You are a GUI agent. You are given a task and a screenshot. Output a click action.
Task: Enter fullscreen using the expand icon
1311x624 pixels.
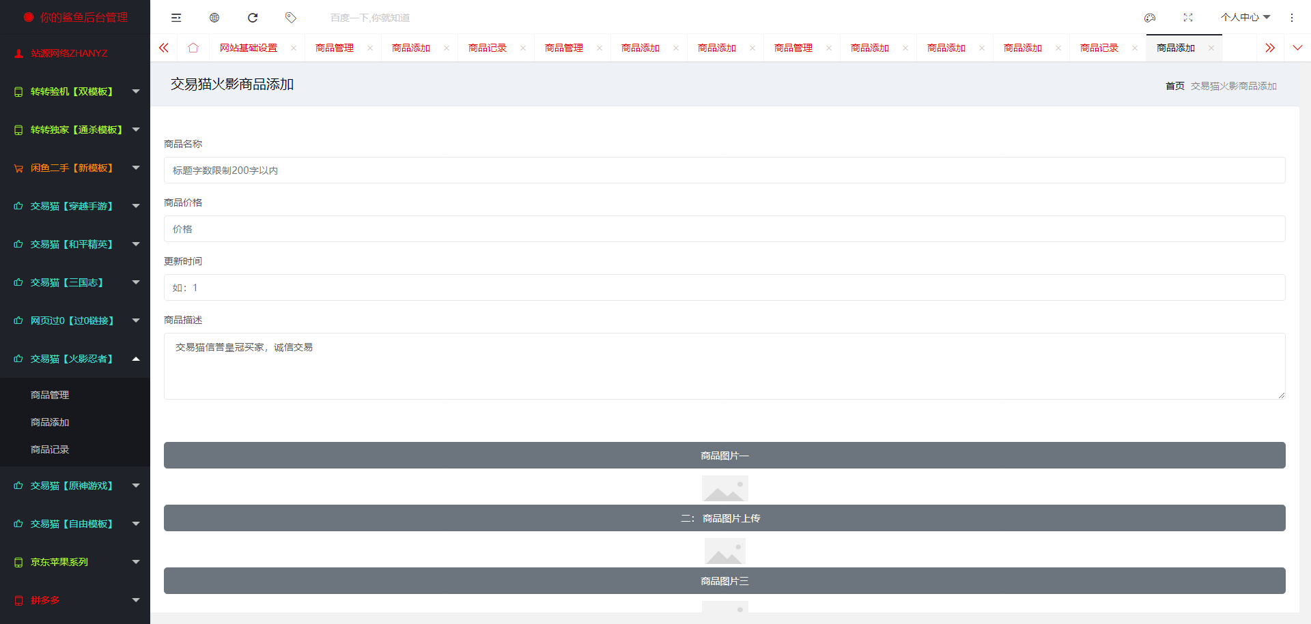(x=1188, y=18)
